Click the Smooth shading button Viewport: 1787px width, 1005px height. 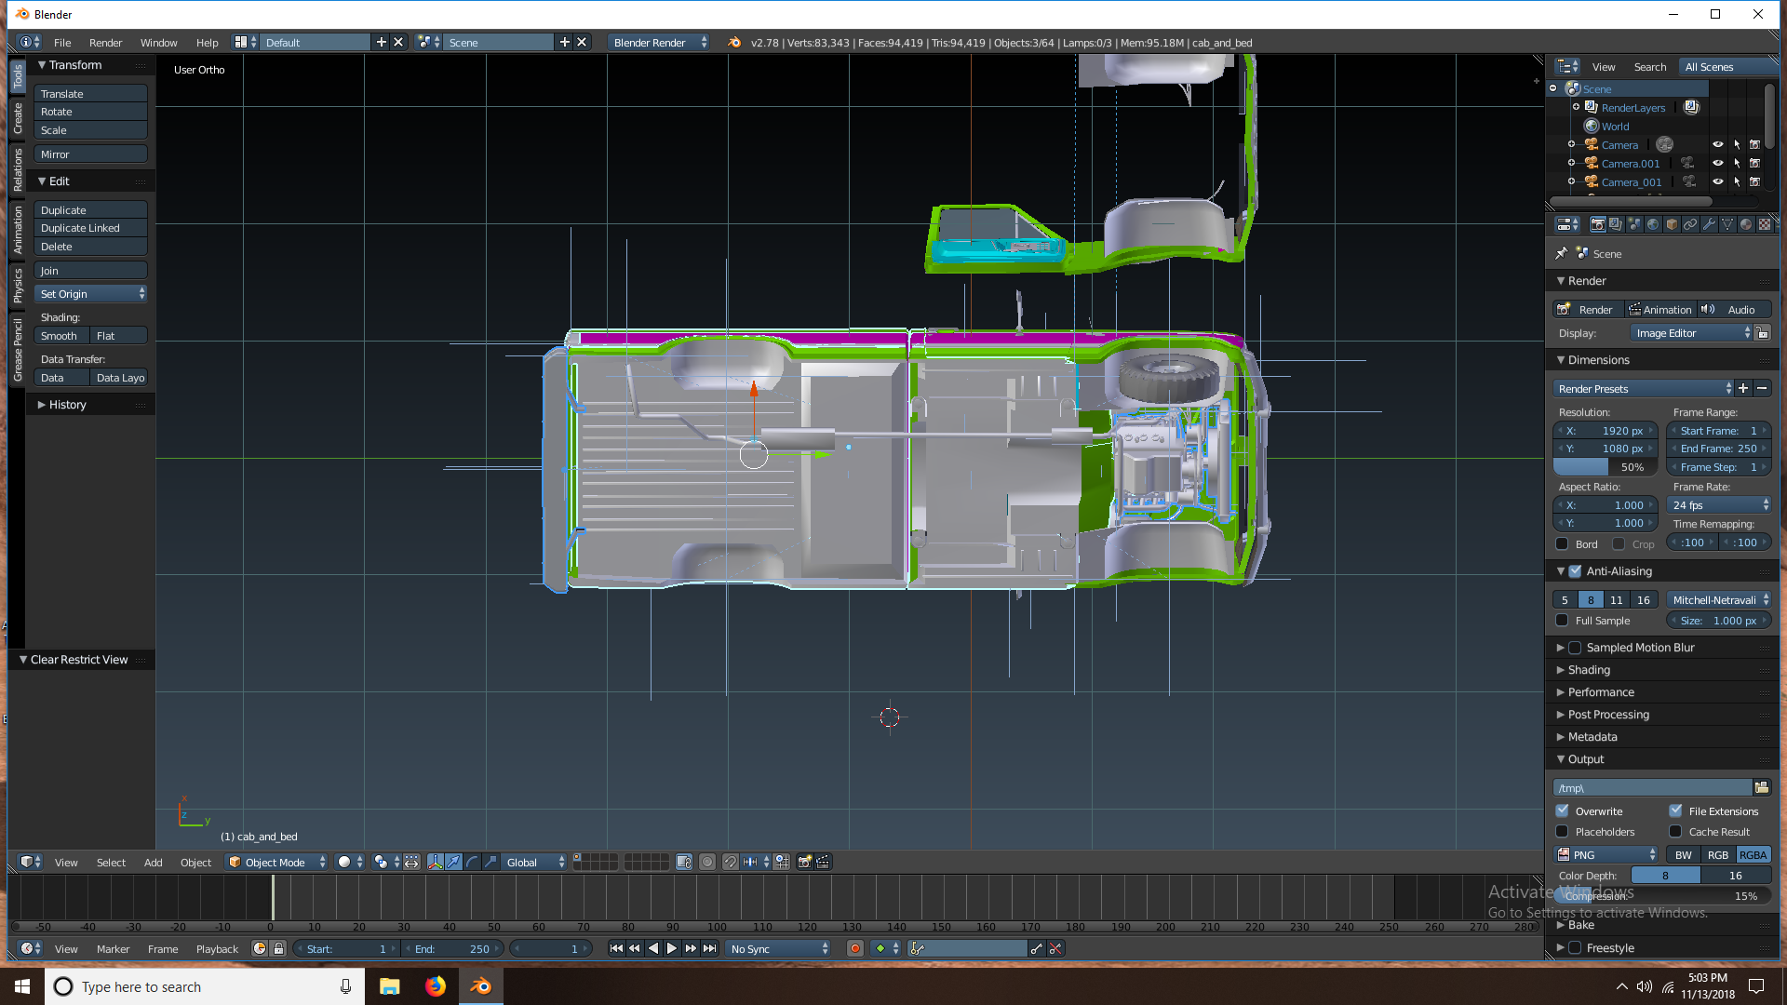tap(60, 336)
